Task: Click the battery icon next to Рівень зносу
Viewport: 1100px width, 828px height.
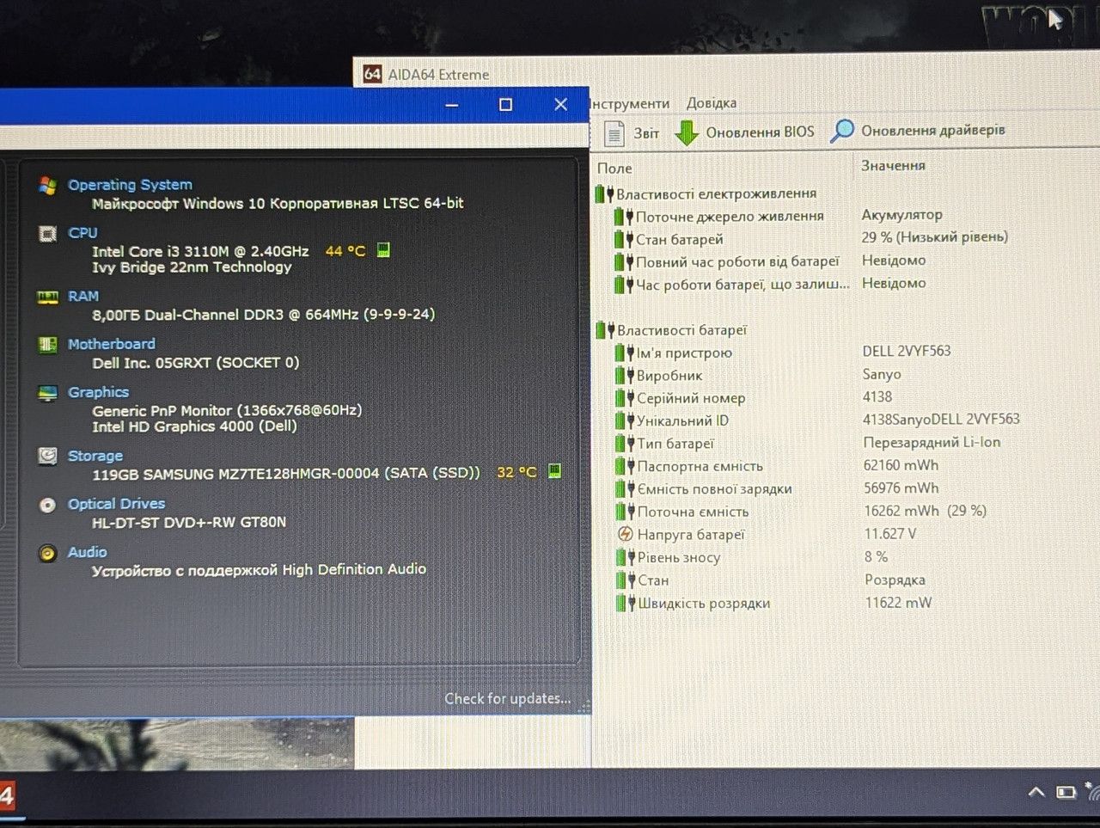Action: pos(626,557)
